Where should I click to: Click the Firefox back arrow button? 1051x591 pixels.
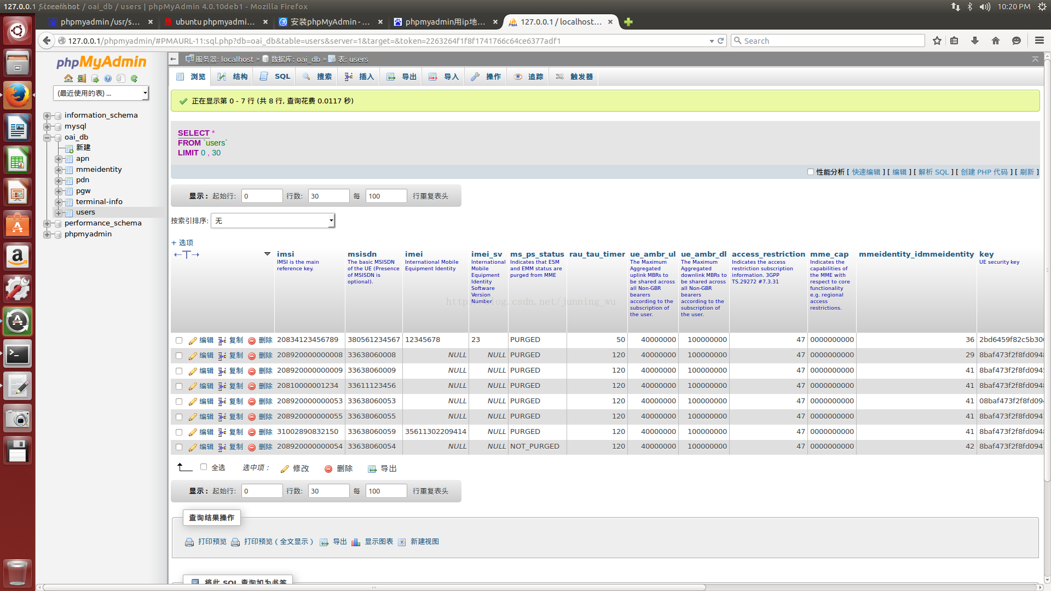click(47, 40)
